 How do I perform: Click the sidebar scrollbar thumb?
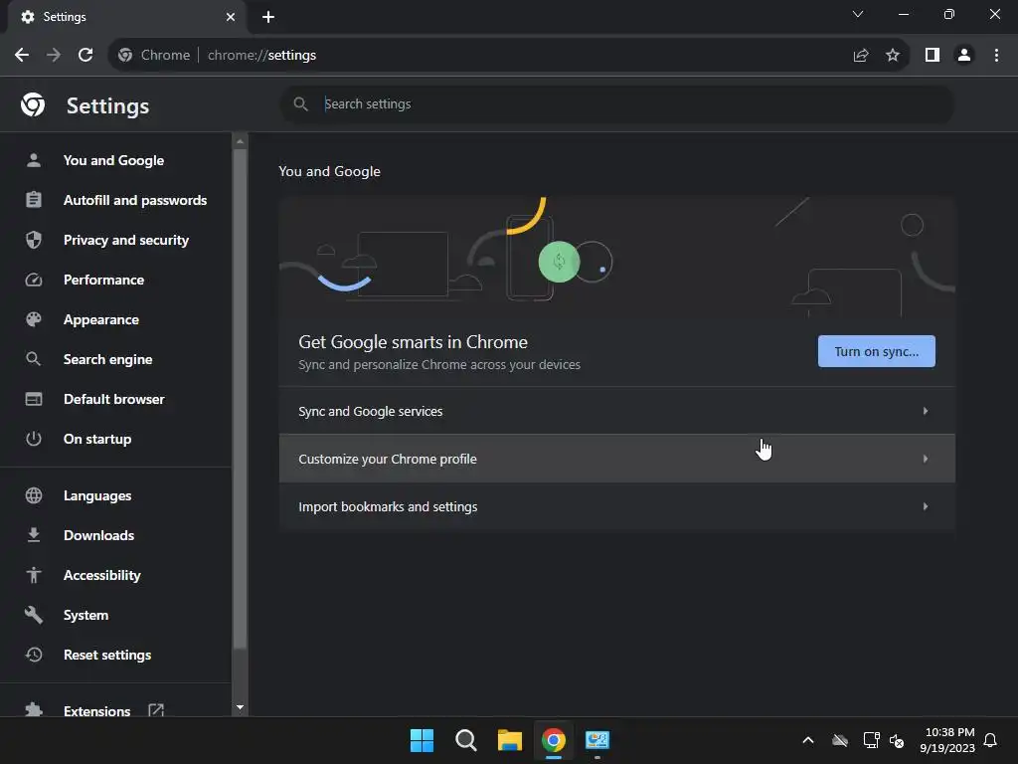coord(240,399)
